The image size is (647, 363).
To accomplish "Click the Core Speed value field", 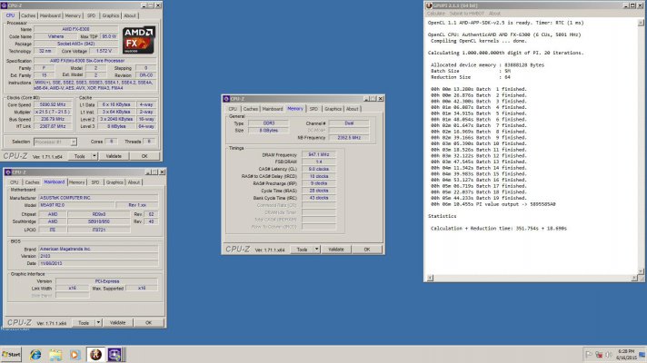I will coord(53,104).
